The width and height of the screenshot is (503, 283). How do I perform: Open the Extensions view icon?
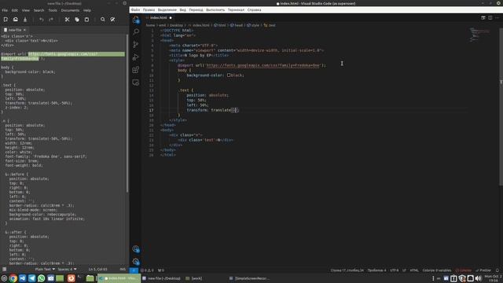(x=136, y=70)
